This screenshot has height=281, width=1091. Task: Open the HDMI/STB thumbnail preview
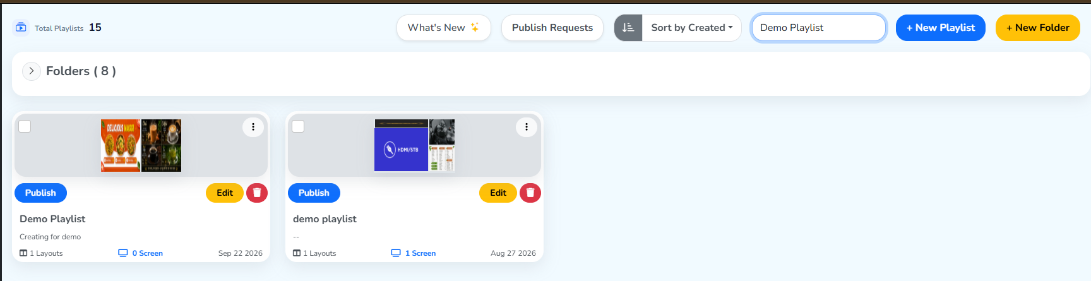[x=415, y=146]
